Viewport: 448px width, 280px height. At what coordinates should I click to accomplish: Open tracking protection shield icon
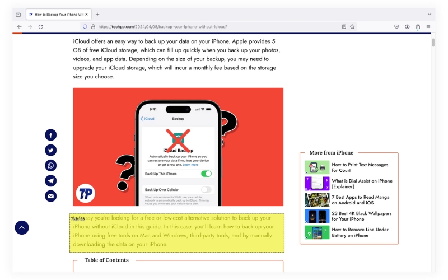(85, 26)
